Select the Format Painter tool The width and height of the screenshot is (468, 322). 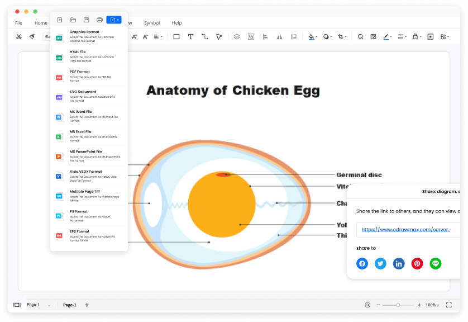(32, 36)
